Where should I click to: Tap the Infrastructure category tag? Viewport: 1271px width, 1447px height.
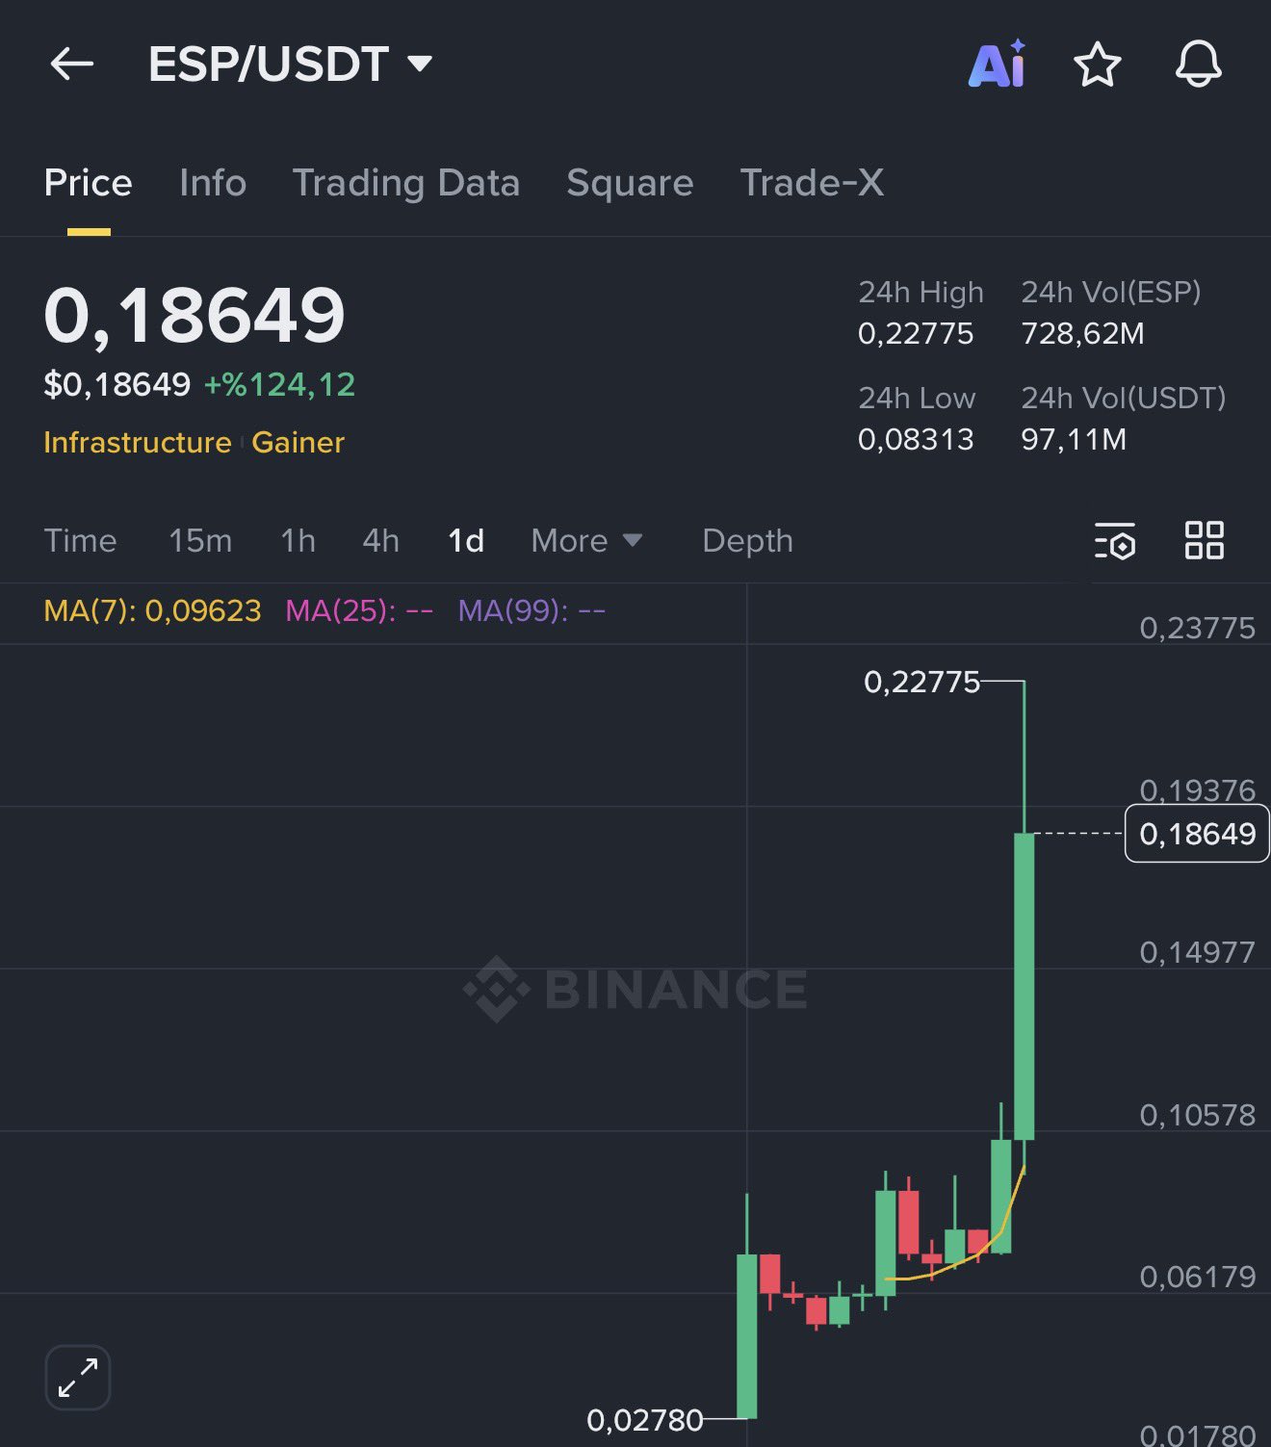pos(138,443)
